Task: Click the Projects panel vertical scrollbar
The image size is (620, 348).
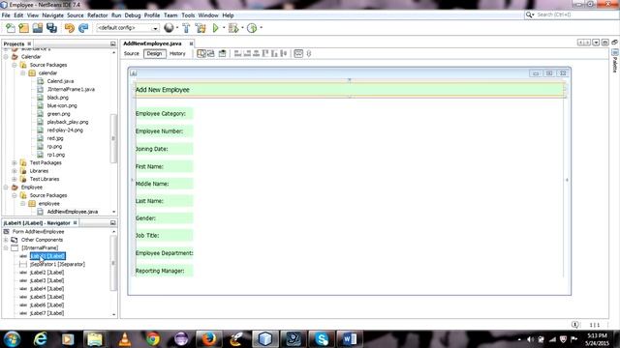Action: [113, 138]
